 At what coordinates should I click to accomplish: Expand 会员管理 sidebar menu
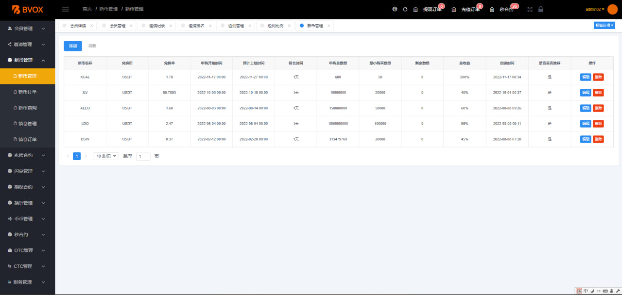pyautogui.click(x=27, y=29)
